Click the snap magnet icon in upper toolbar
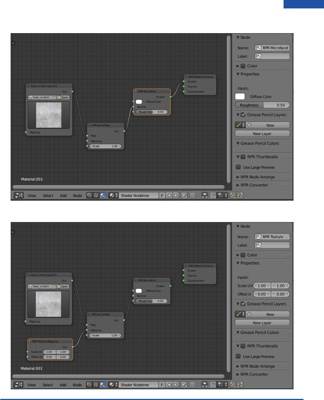Viewport: 324px width, 400px height. pos(213,195)
